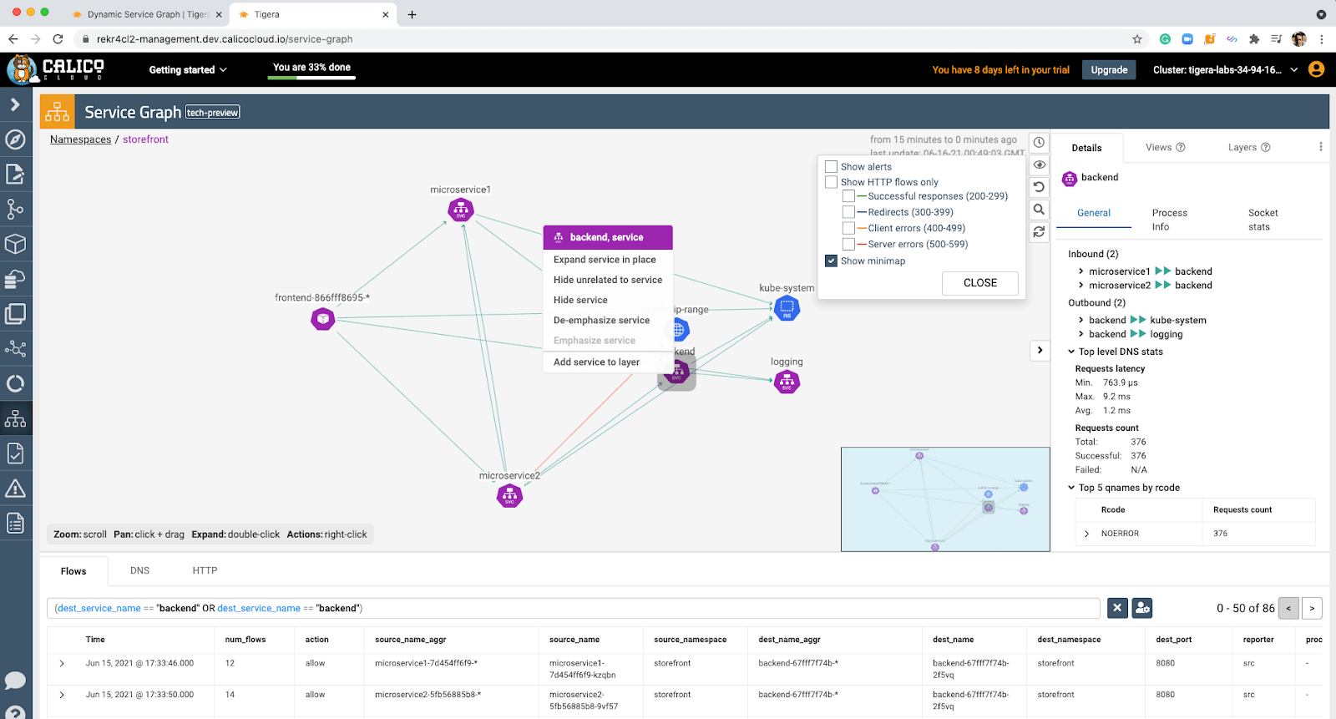The height and width of the screenshot is (719, 1336).
Task: Toggle the eye display options icon
Action: 1039,165
